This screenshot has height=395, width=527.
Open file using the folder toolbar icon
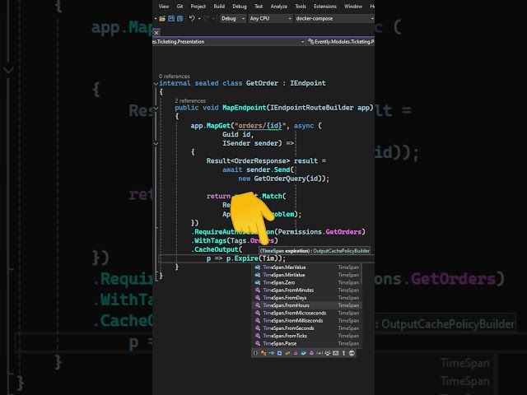[162, 18]
